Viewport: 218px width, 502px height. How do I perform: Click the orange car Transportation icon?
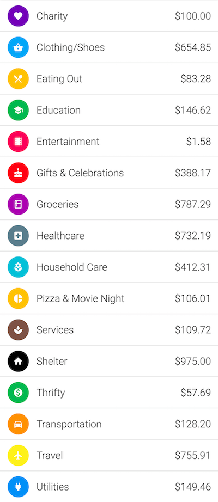coord(19,424)
